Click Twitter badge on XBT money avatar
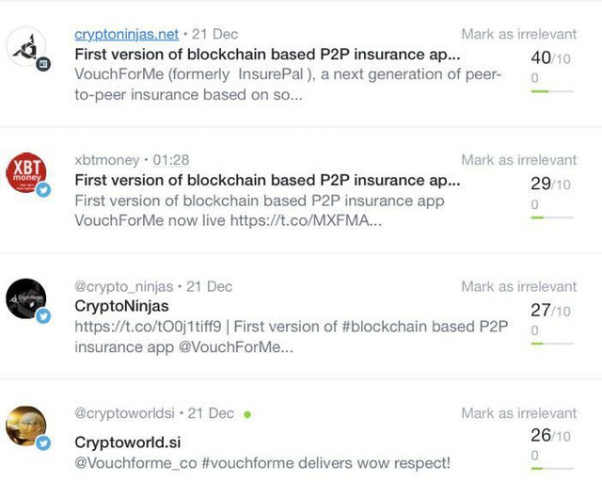This screenshot has width=602, height=498. click(43, 189)
